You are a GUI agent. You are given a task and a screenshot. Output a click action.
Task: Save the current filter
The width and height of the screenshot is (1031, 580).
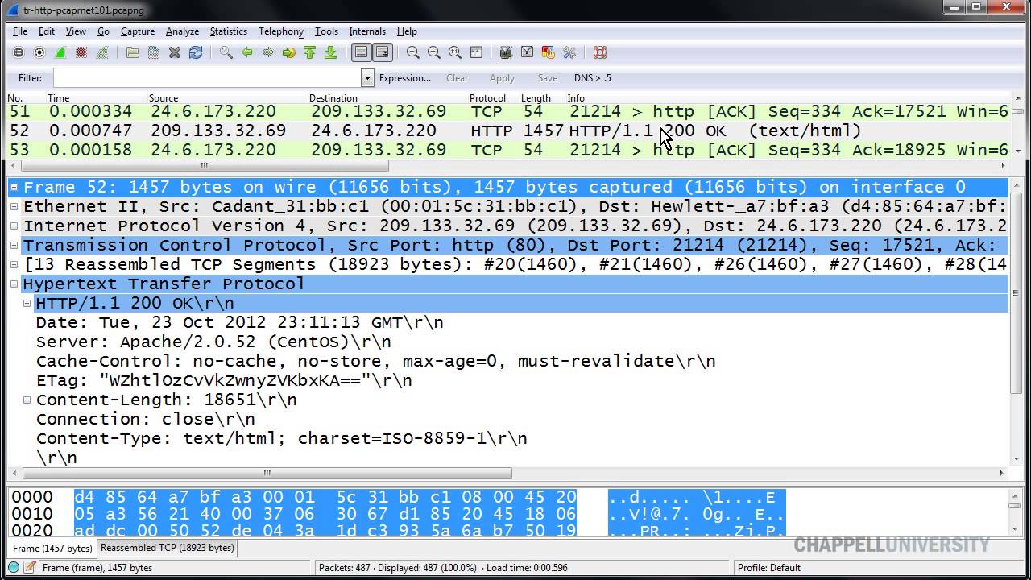click(547, 78)
